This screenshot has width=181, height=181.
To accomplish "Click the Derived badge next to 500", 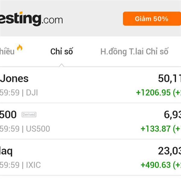I will tap(29, 115).
